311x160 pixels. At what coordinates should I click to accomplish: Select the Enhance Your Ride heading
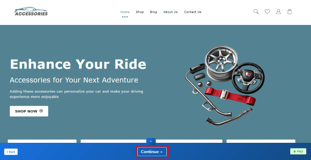tap(78, 64)
